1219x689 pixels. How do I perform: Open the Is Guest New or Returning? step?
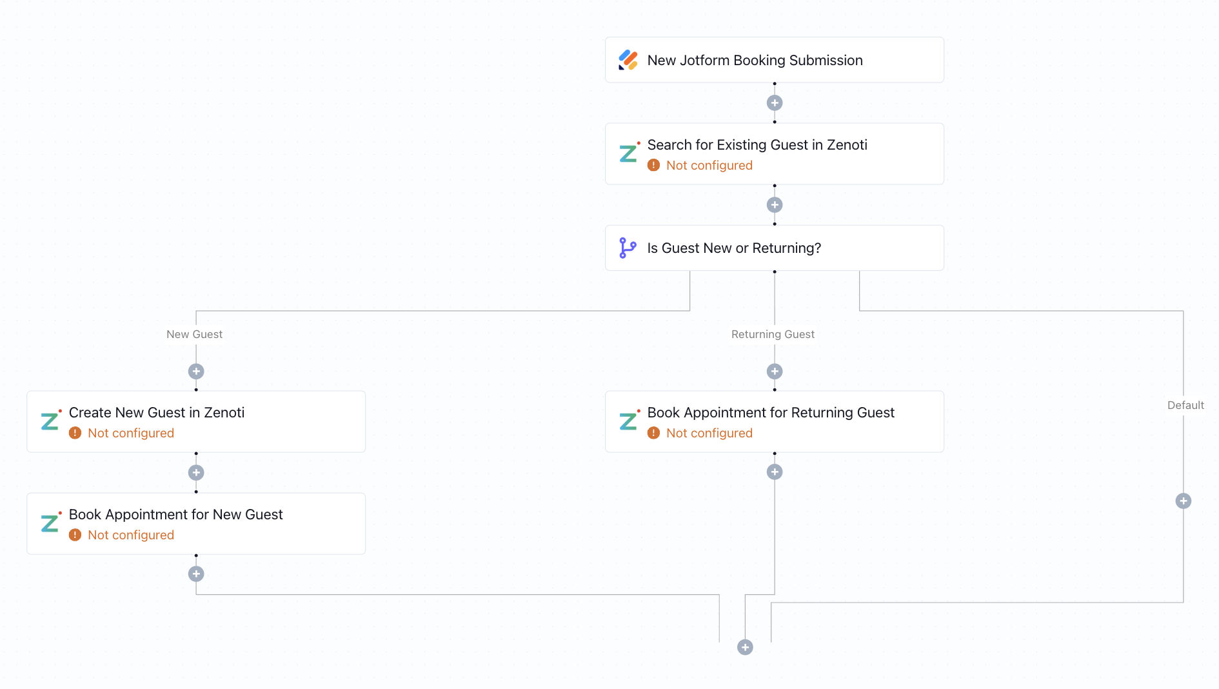(x=774, y=248)
